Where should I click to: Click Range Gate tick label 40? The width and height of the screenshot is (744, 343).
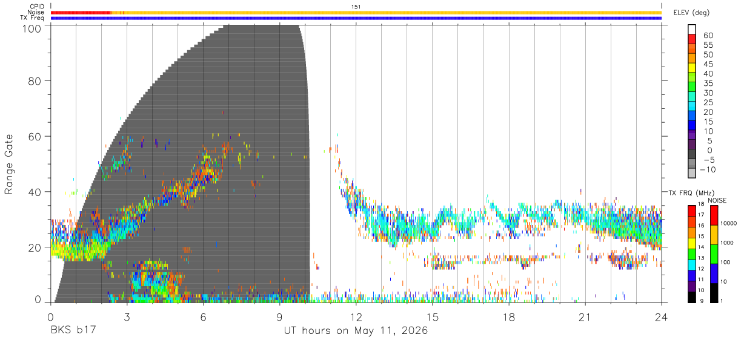coord(35,192)
